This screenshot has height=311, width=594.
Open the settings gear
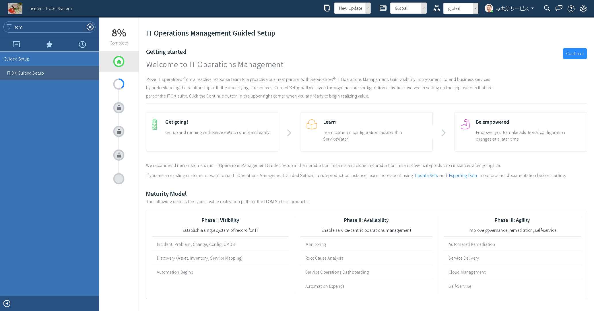click(x=583, y=9)
